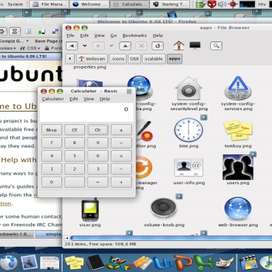Click the equals key in Calculator
Image resolution: width=272 pixels, height=272 pixels.
(98, 182)
